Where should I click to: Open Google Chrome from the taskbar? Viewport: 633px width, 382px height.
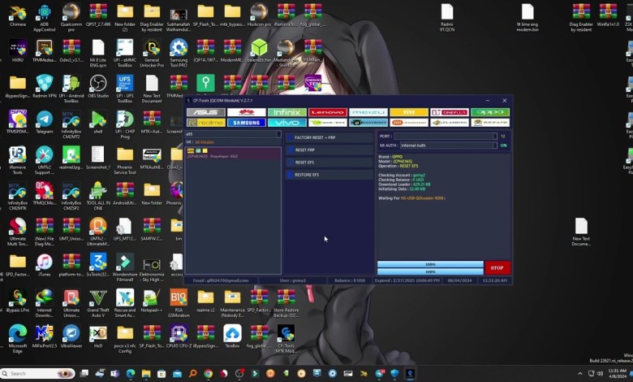209,374
